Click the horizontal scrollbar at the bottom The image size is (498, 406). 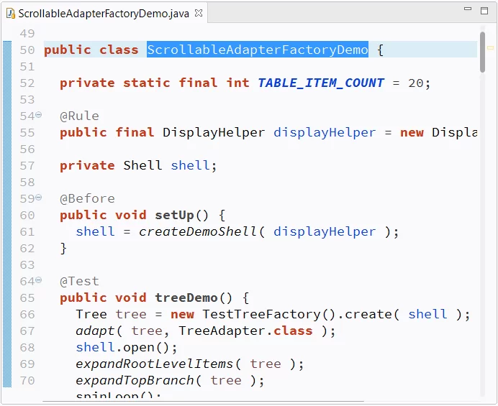tap(203, 401)
